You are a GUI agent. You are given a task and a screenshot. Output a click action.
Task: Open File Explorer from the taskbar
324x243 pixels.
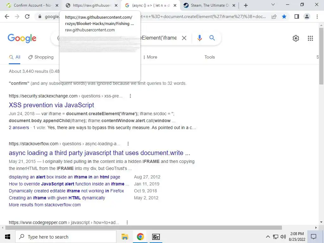[125, 237]
